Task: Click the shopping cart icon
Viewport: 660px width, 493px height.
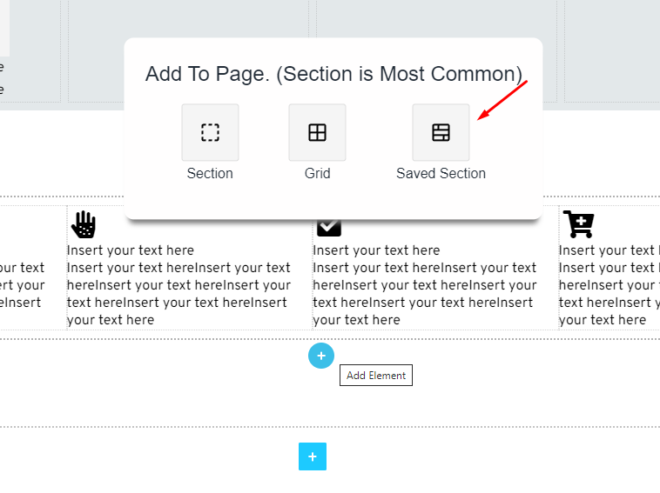Action: [578, 224]
